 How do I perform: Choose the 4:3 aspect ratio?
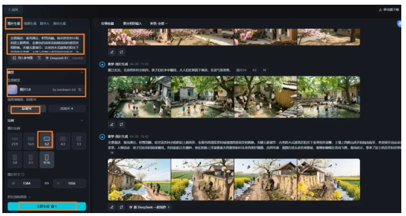click(x=63, y=141)
